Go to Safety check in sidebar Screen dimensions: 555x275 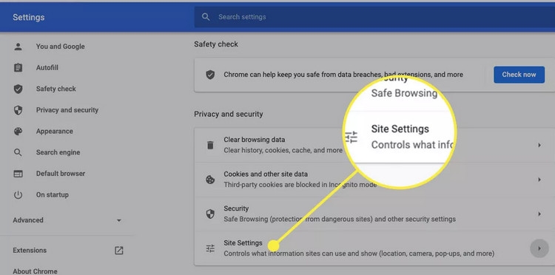[56, 89]
